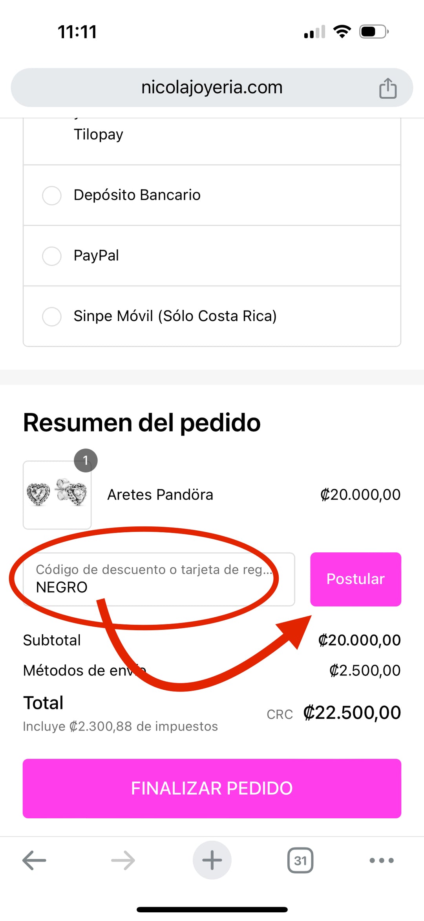Open the tab switcher showing 31 tabs
Screen dimensions: 424x921
[x=300, y=860]
